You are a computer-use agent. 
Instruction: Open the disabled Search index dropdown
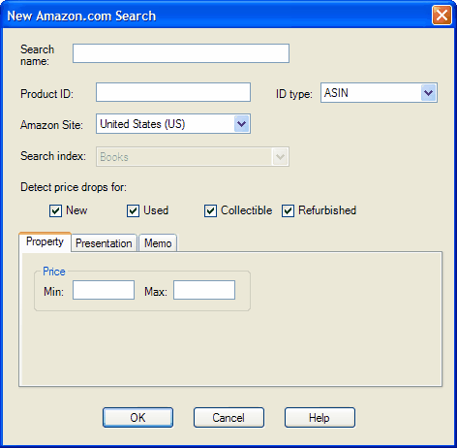coord(193,157)
